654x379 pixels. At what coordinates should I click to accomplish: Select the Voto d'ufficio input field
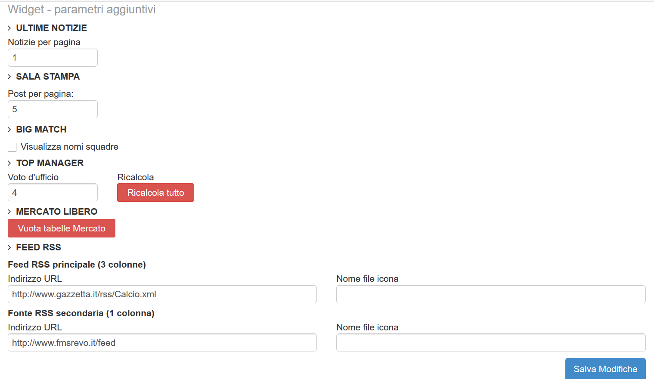pos(53,193)
